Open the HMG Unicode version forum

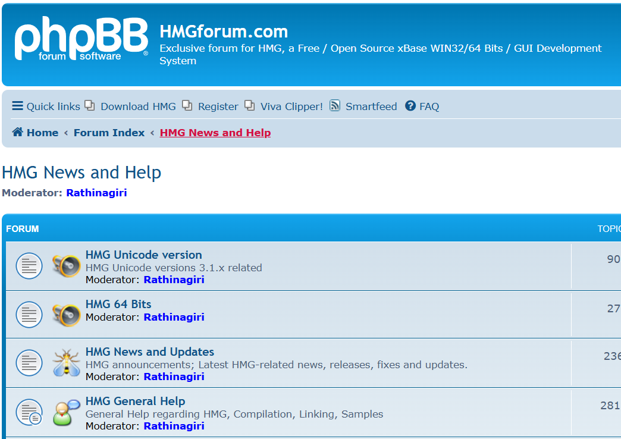[144, 255]
